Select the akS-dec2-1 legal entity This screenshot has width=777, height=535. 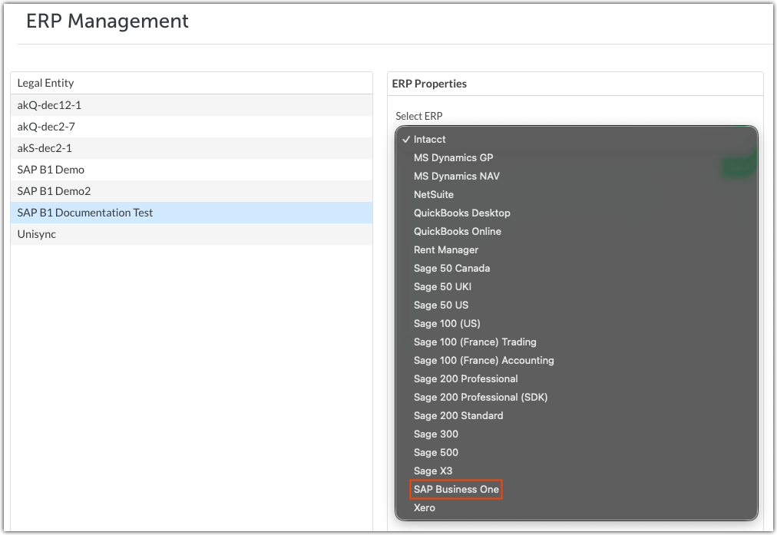(x=191, y=148)
